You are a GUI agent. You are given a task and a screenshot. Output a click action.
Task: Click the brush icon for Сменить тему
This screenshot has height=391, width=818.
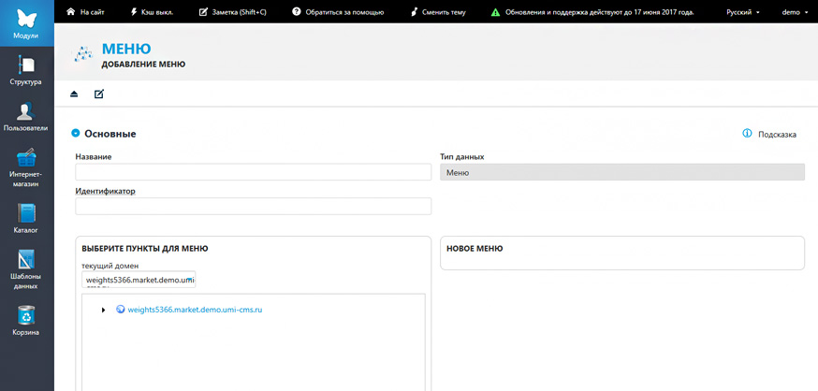[415, 12]
